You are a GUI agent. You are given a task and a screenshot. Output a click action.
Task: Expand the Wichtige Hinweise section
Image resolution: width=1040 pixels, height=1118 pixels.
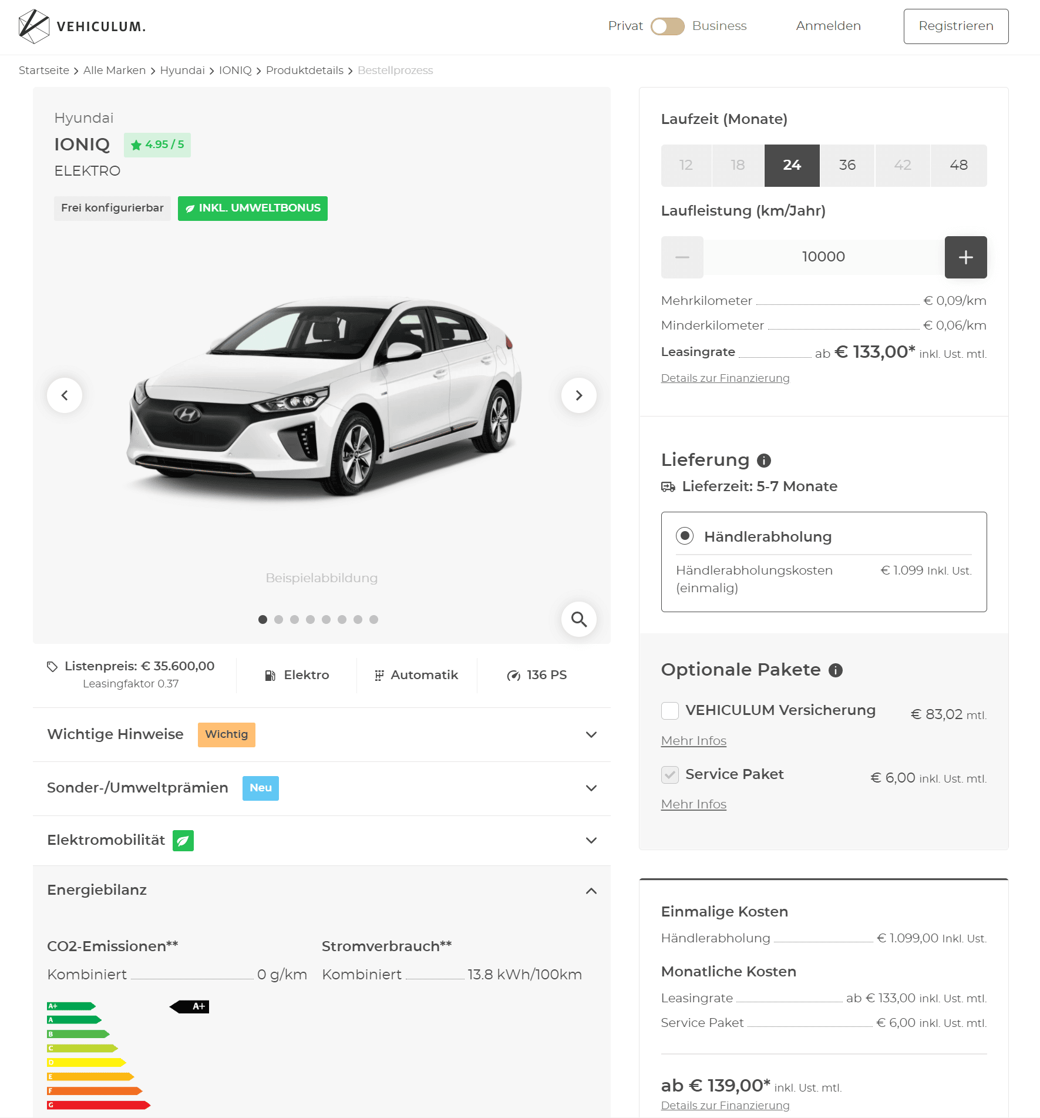pyautogui.click(x=322, y=735)
